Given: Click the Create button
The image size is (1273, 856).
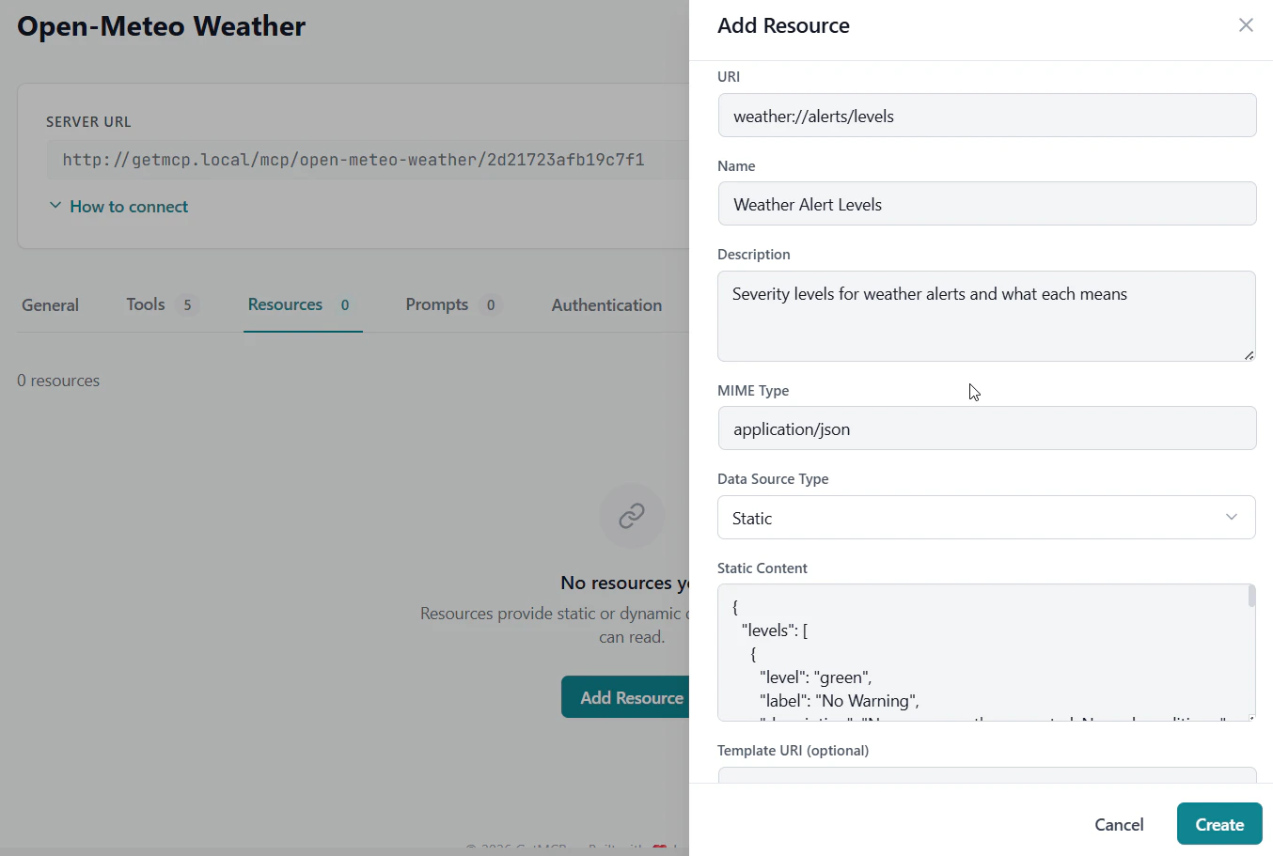Looking at the screenshot, I should [x=1219, y=824].
